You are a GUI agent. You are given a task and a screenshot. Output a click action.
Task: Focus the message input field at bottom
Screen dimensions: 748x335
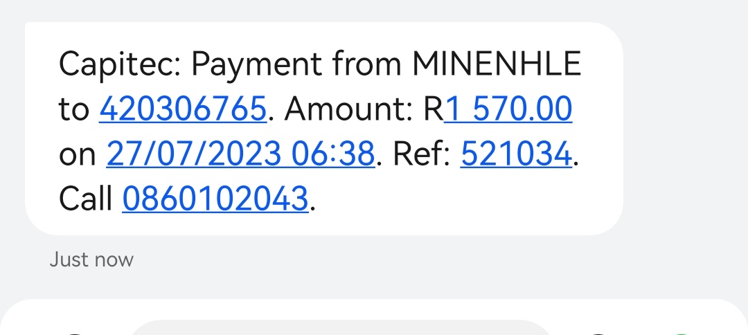pyautogui.click(x=341, y=328)
